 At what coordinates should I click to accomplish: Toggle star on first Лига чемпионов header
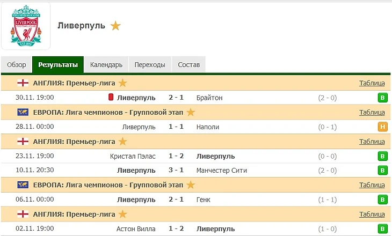pos(191,112)
